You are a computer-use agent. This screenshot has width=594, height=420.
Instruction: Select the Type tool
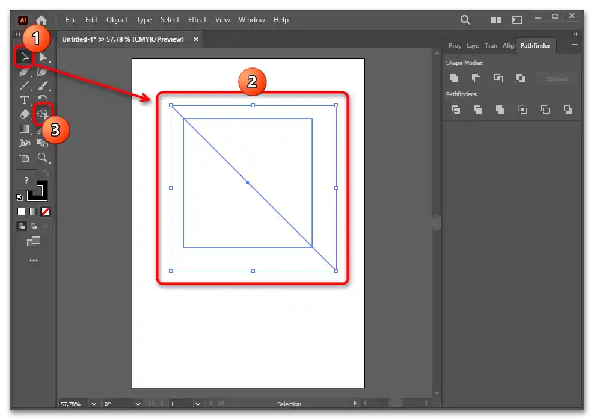[24, 100]
